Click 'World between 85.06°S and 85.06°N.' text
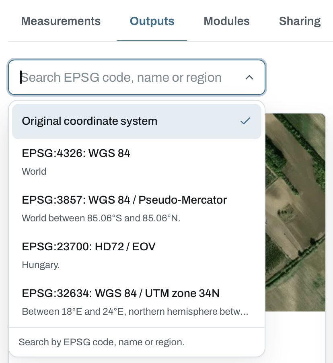This screenshot has width=333, height=363. (101, 218)
